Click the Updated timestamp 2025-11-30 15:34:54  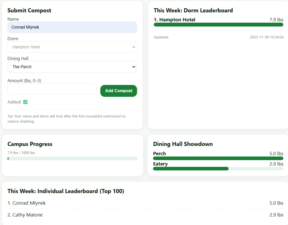click(266, 37)
